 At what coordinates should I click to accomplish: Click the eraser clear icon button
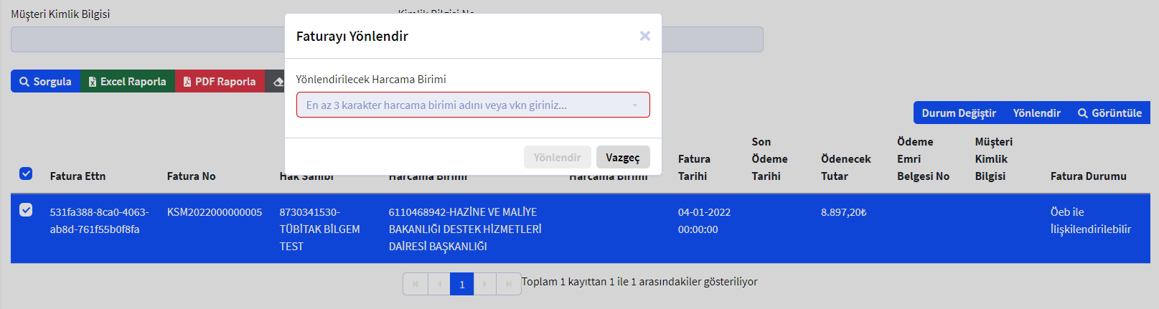tap(277, 82)
